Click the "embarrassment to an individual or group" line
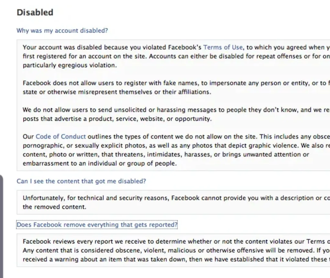 [x=100, y=163]
